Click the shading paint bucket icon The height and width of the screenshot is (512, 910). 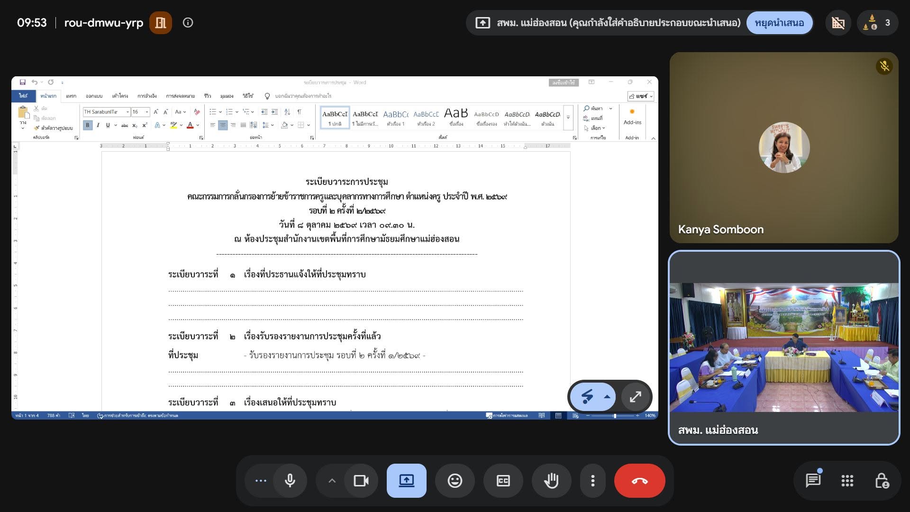(284, 125)
